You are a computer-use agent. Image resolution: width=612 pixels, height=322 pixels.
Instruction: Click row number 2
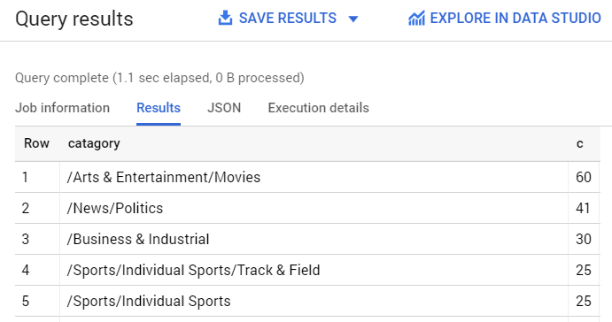pos(26,208)
